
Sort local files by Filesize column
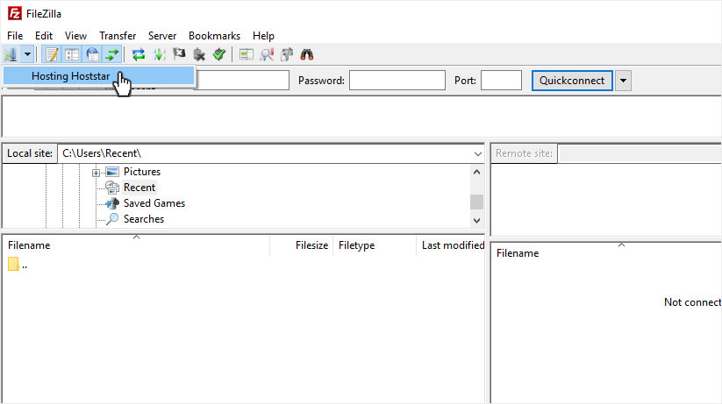point(300,245)
